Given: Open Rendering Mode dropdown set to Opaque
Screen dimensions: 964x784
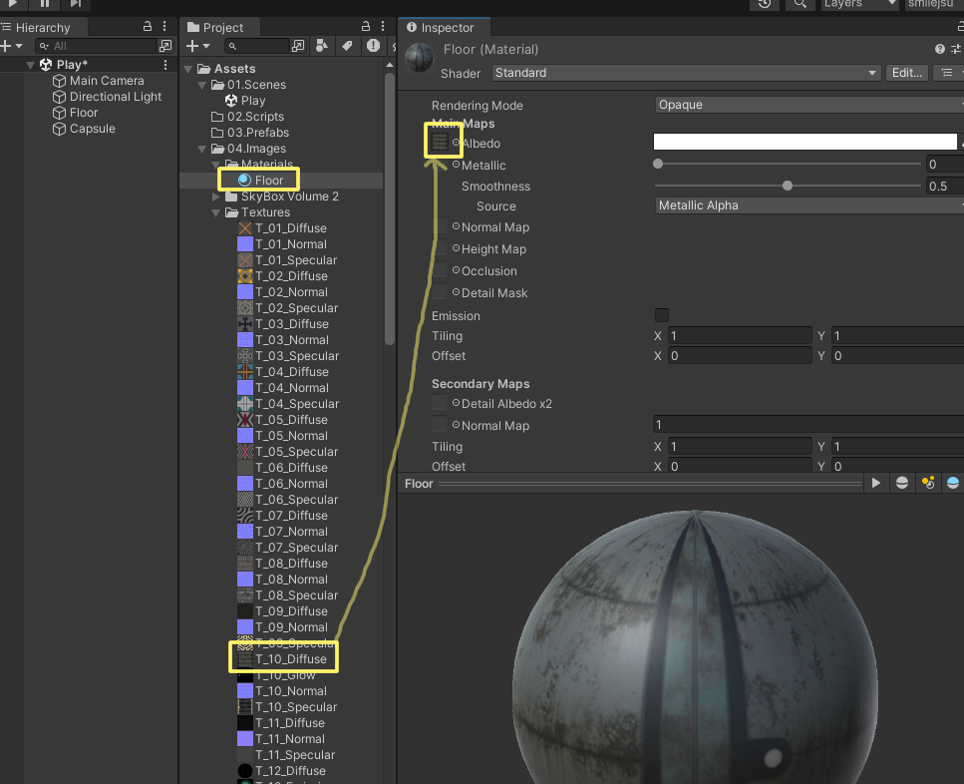Looking at the screenshot, I should pos(809,105).
